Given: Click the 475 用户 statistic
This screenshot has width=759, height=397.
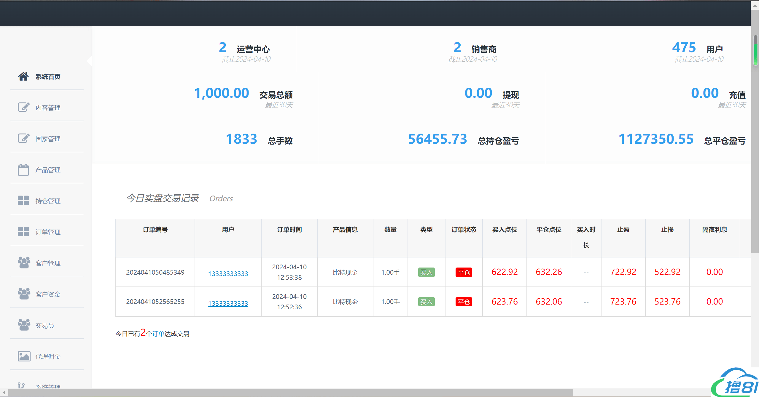Looking at the screenshot, I should [x=684, y=48].
